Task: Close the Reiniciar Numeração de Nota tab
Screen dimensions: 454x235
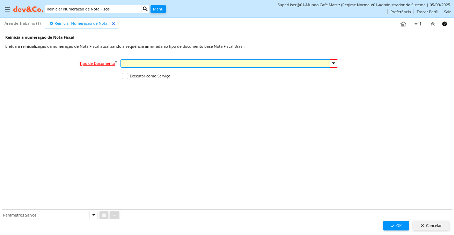Action: 113,24
